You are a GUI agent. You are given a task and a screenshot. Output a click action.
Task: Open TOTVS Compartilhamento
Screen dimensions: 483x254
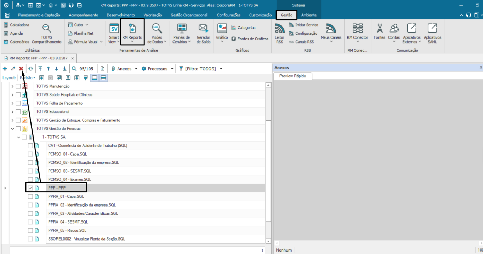pyautogui.click(x=46, y=34)
